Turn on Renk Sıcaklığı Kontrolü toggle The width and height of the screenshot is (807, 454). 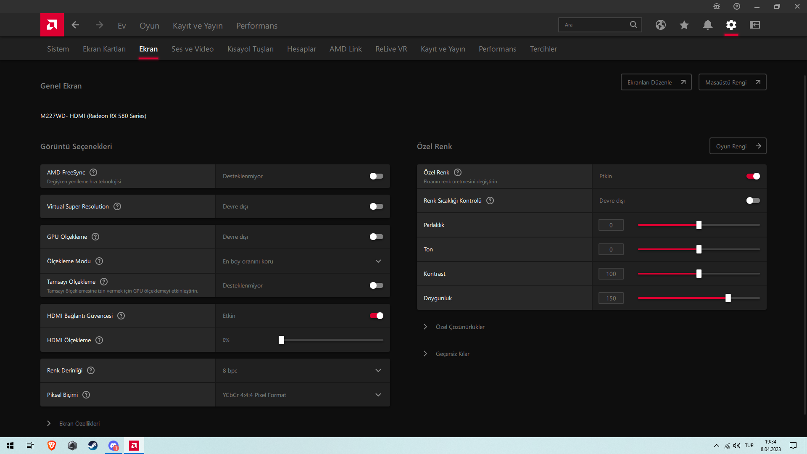[753, 201]
